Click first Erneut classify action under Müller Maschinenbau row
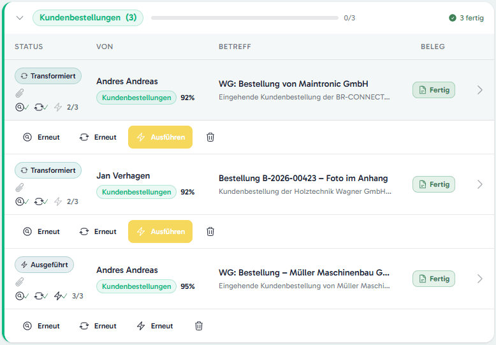Screen dimensions: 496x345 coord(41,326)
